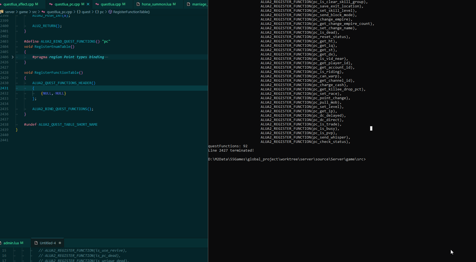
Task: Click pc_point_change line in terminal
Action: pyautogui.click(x=305, y=98)
